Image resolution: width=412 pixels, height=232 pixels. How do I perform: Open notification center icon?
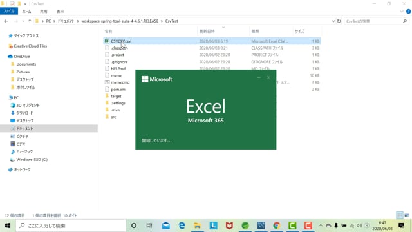click(401, 226)
